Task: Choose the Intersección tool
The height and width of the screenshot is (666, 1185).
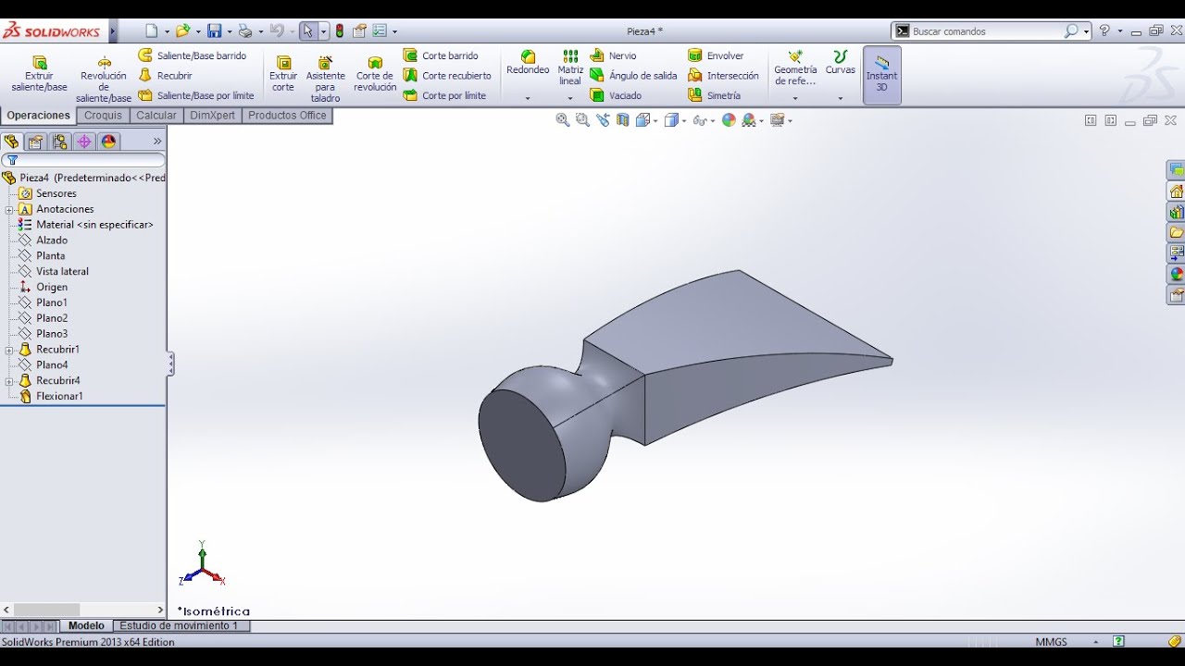Action: point(723,76)
